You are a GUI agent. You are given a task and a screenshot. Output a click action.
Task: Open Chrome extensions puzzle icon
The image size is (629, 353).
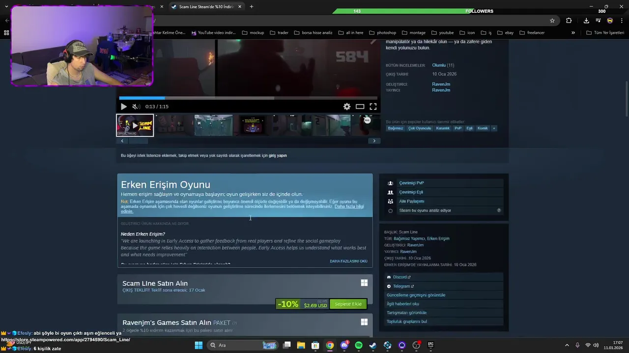point(569,21)
